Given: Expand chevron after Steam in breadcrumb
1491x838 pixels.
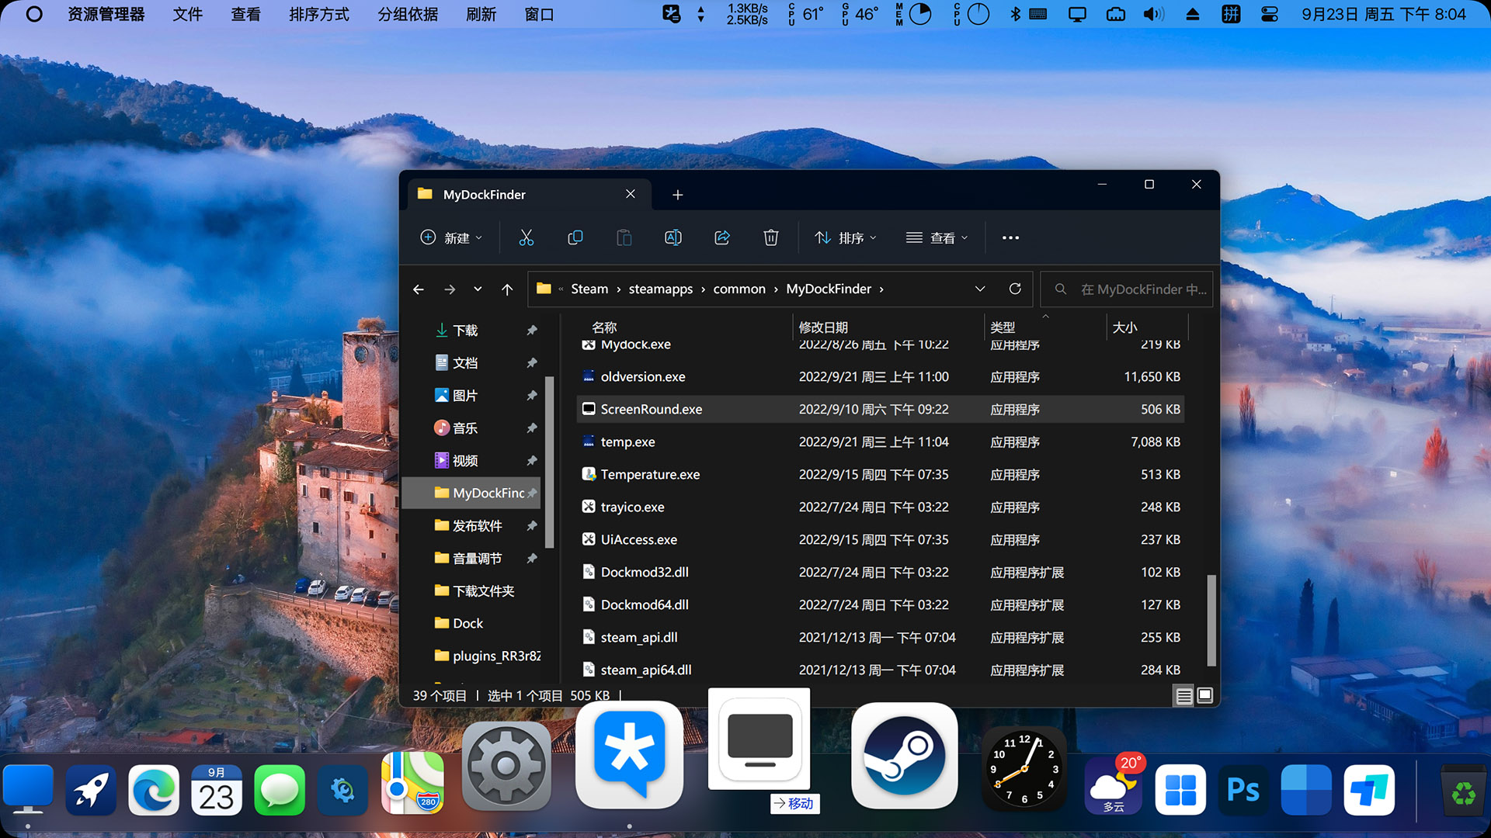Looking at the screenshot, I should point(619,289).
